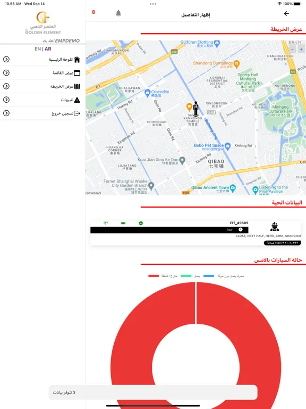Screen dimensions: 306x409
Task: Toggle green يعمل legend swatch
Action: click(x=186, y=276)
